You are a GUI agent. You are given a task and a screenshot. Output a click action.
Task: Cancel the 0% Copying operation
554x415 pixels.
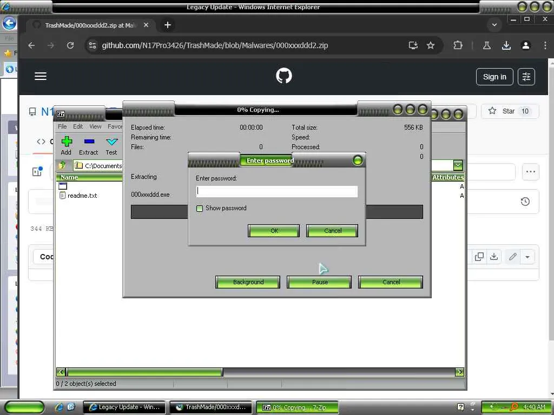[391, 282]
